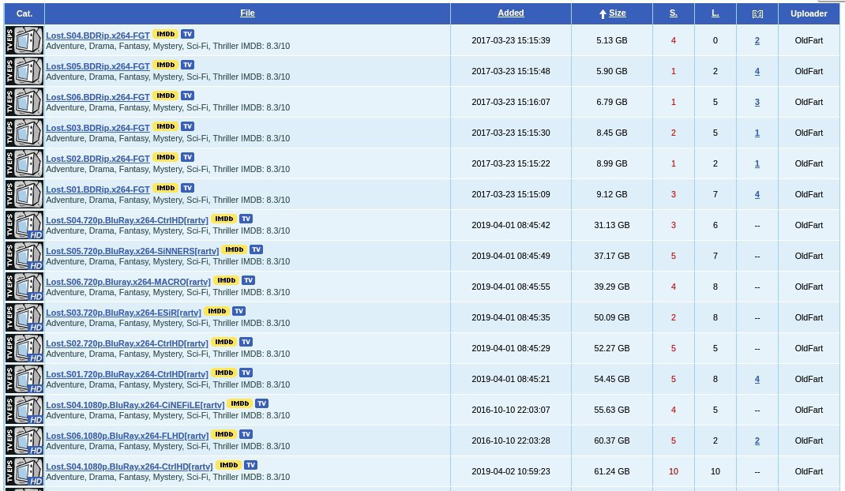Sort torrents by Size header
The image size is (845, 491).
[617, 13]
